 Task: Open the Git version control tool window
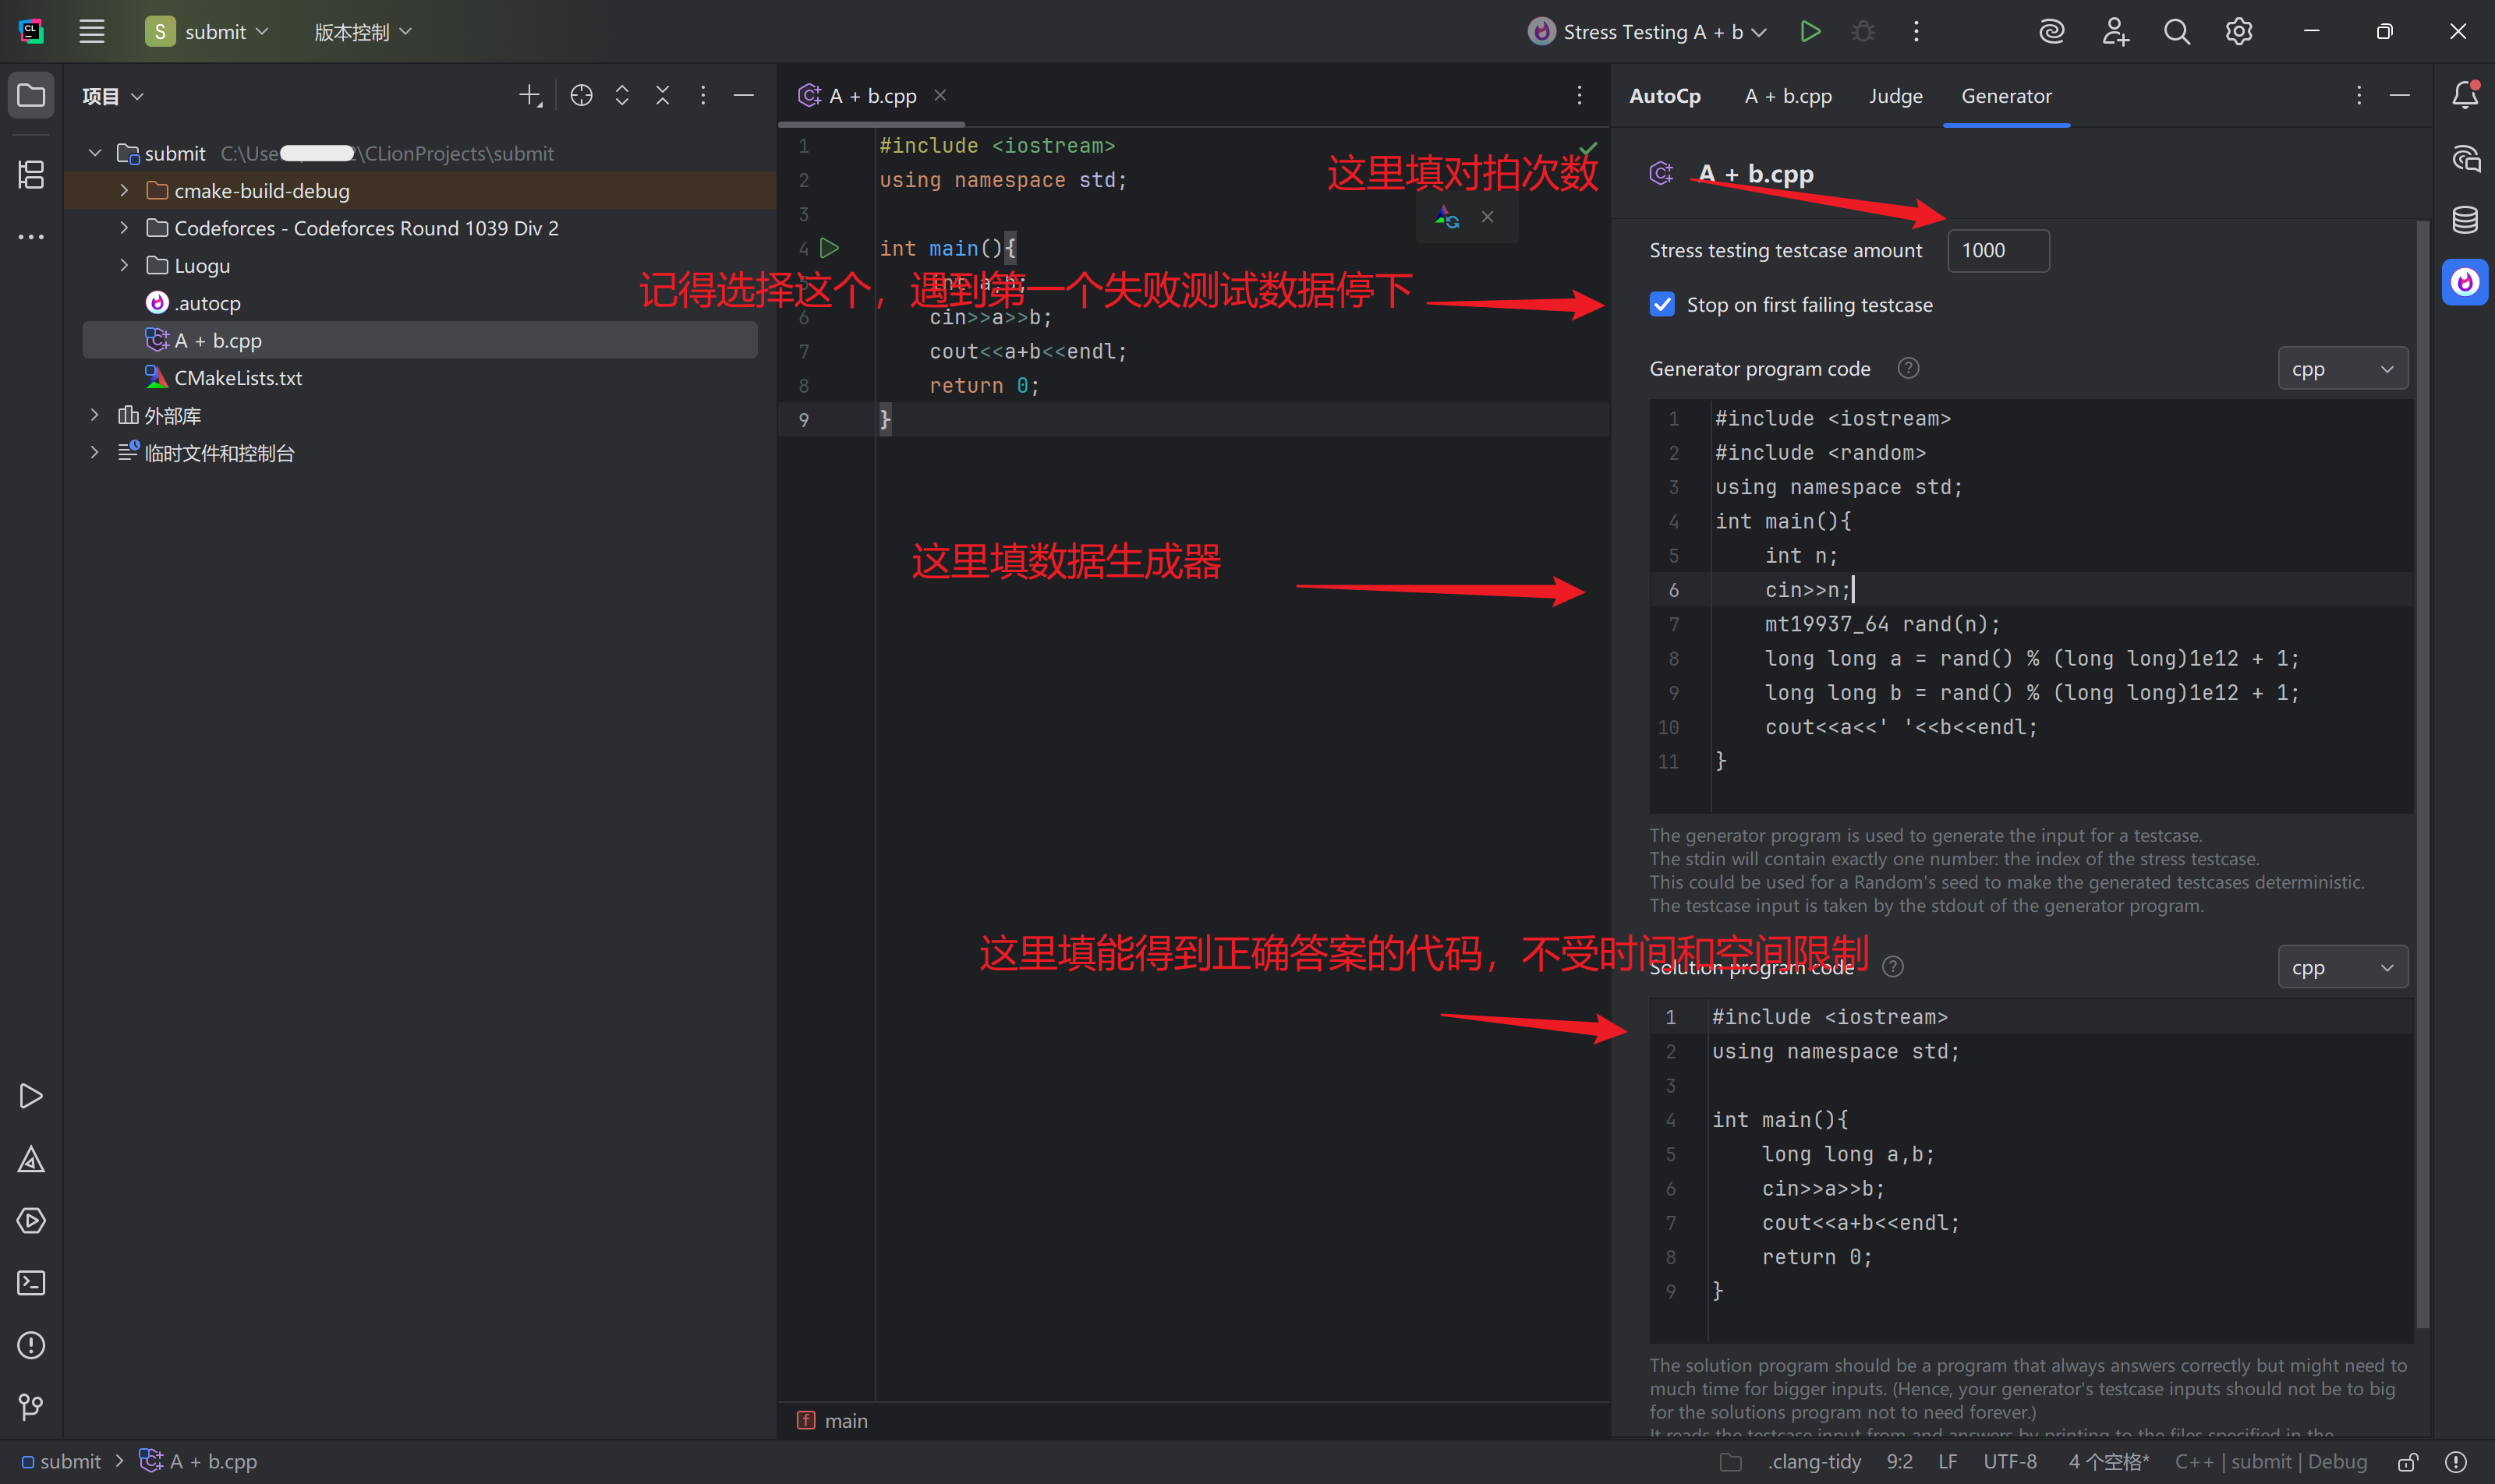click(x=31, y=1407)
